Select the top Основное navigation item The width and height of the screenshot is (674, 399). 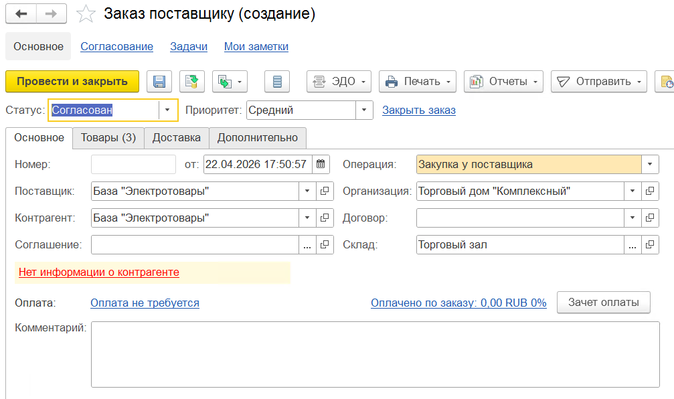click(38, 46)
